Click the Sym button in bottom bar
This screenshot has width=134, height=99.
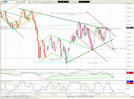[7, 96]
